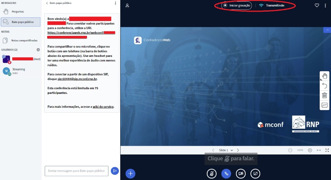Click Iniciar gravação button
Image resolution: width=331 pixels, height=180 pixels.
coord(237,5)
